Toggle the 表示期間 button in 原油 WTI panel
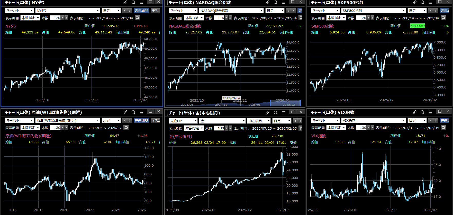Screen dimensions: 453x215 pos(141,120)
